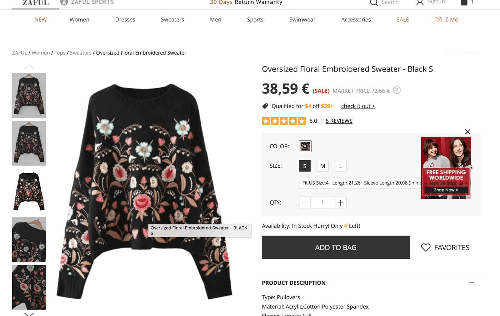
Task: Click the heart Favorites icon
Action: point(426,248)
